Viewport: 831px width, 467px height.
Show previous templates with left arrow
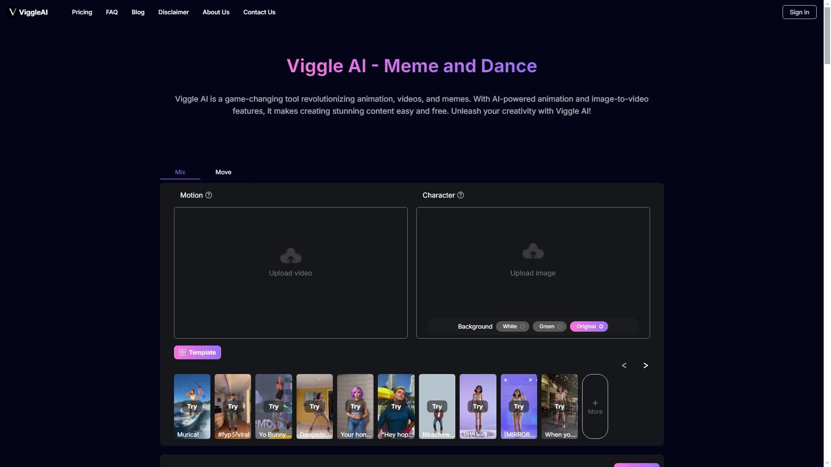(624, 365)
